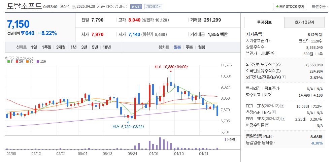Click the 한국거래소(KRX) chart label
335x162 pixels.
[x=19, y=58]
